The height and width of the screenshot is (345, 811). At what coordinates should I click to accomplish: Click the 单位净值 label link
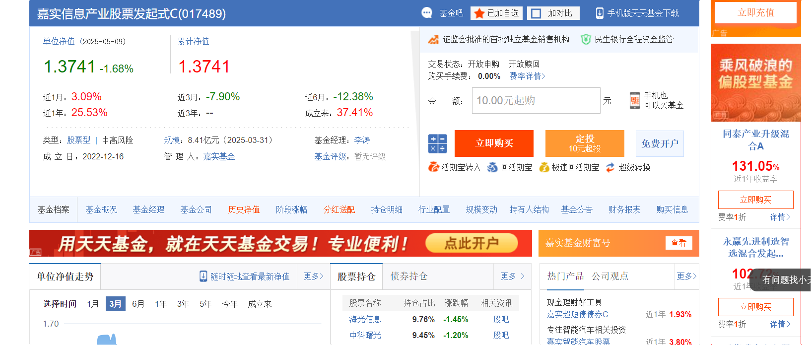click(59, 41)
